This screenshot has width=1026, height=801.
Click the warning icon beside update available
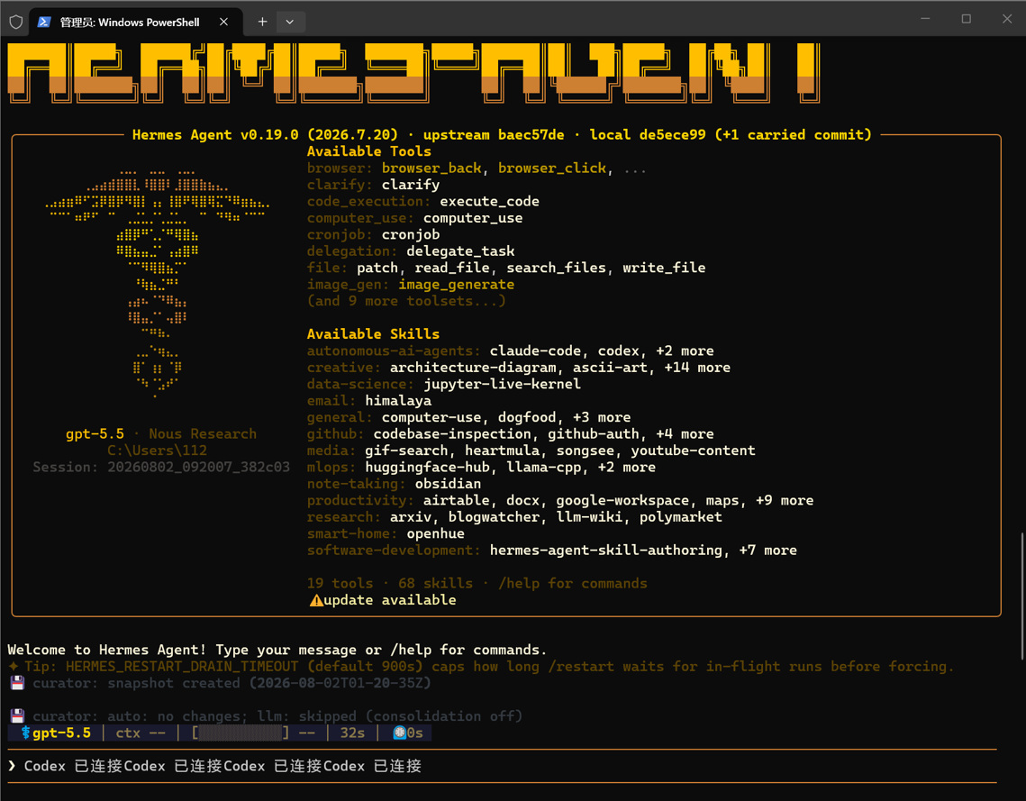pyautogui.click(x=316, y=600)
